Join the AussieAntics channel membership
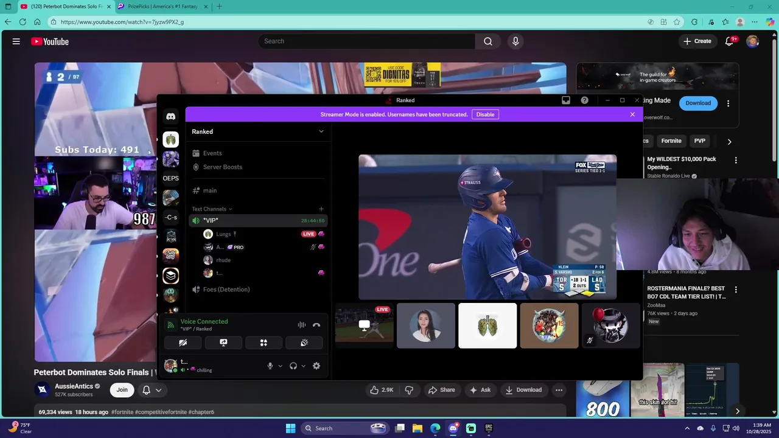The width and height of the screenshot is (779, 438). pyautogui.click(x=122, y=390)
